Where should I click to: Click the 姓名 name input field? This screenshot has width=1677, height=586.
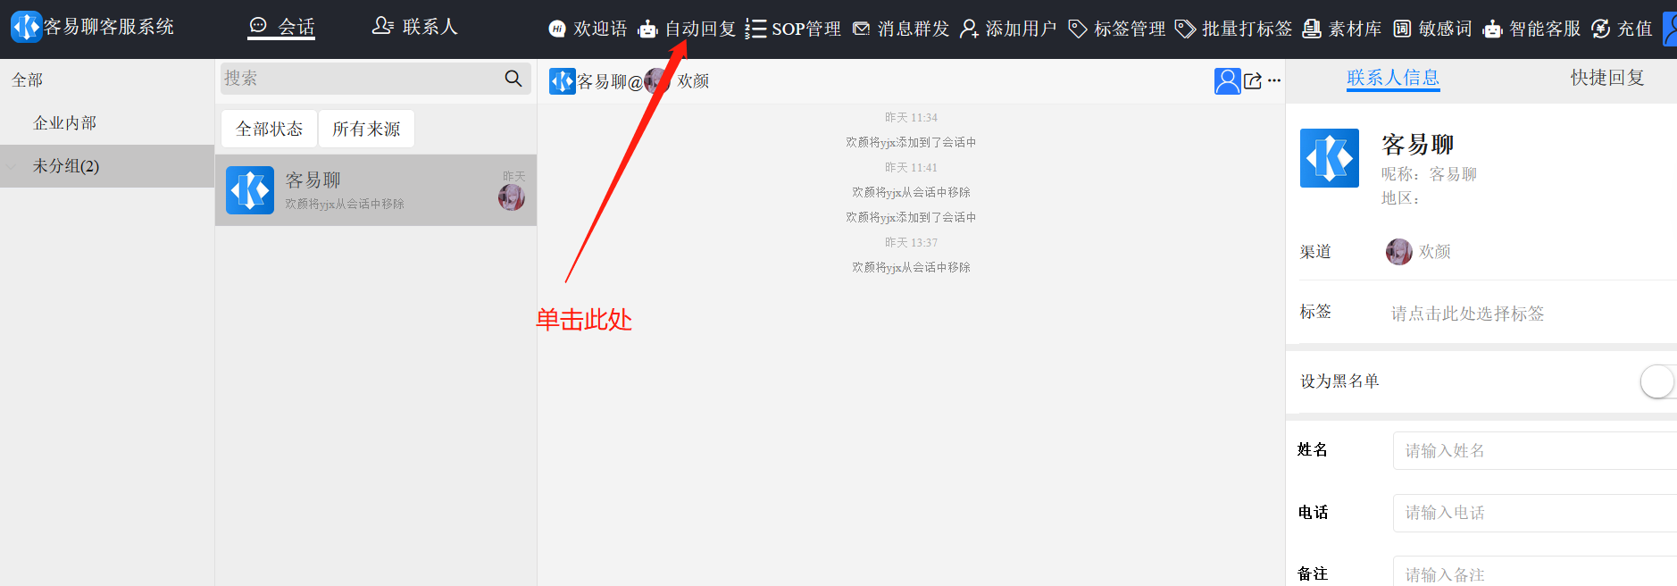tap(1535, 450)
